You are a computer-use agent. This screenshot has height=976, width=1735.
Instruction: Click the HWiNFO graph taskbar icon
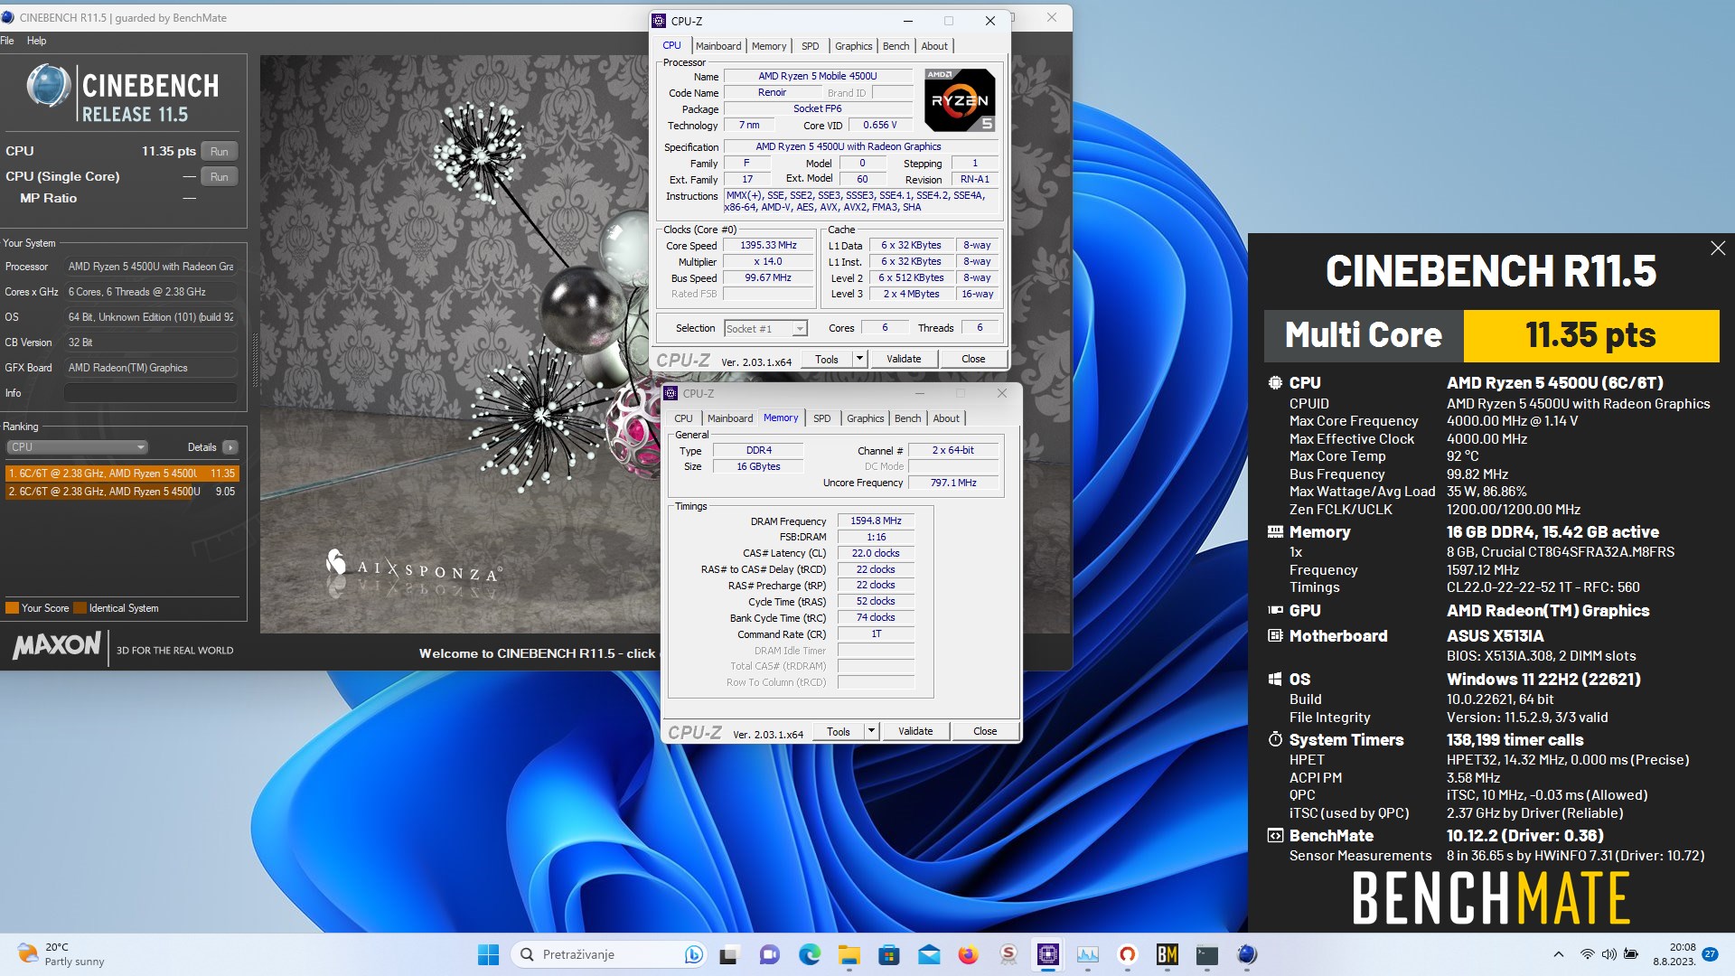(x=1088, y=954)
